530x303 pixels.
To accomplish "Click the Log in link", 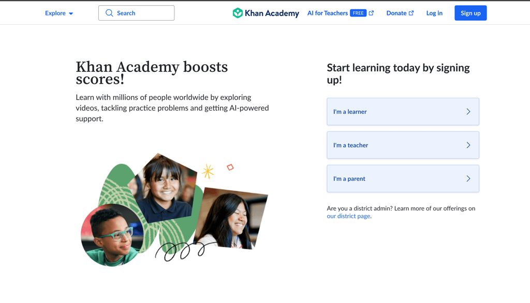I will click(434, 12).
